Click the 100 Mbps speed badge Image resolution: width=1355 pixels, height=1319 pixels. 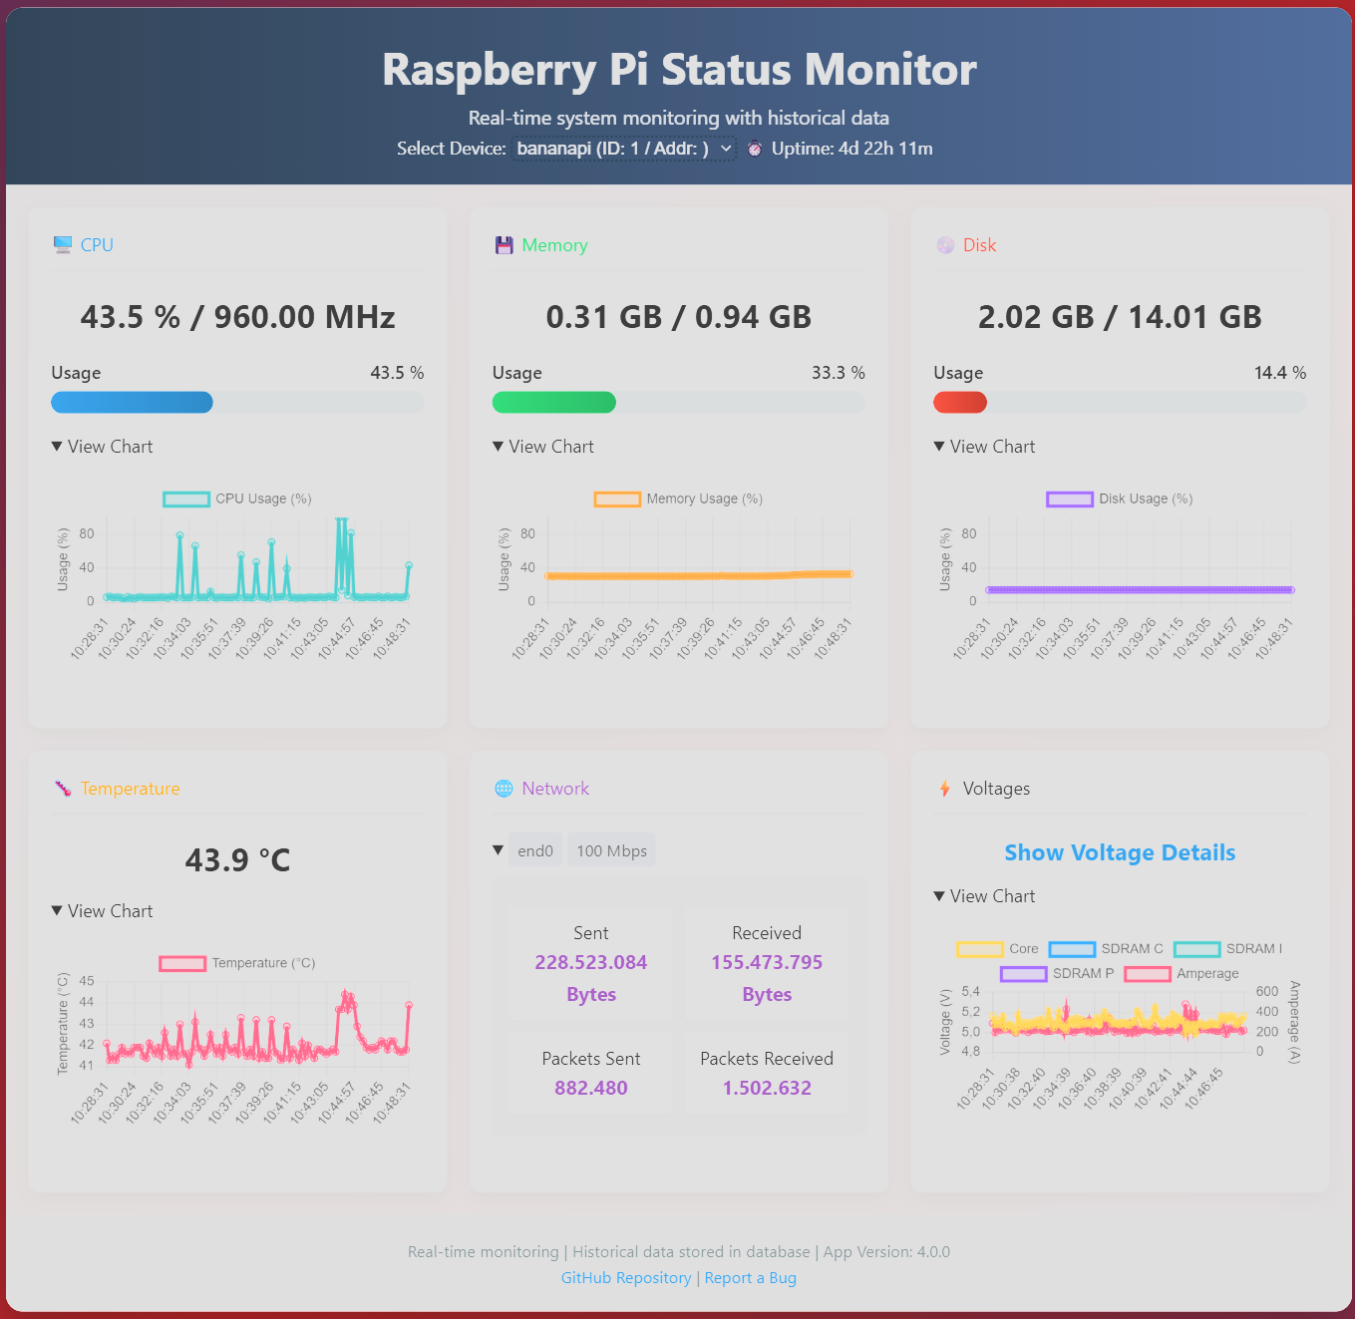(611, 849)
